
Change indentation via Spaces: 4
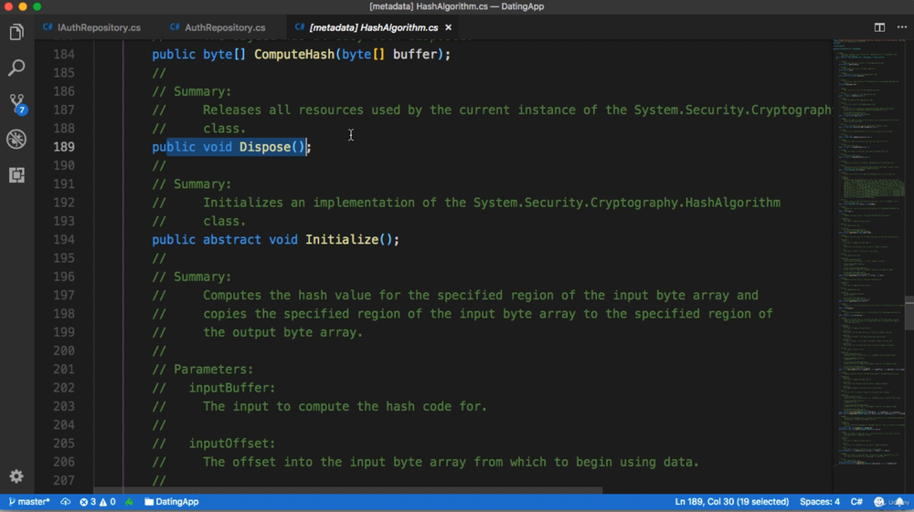(x=820, y=502)
